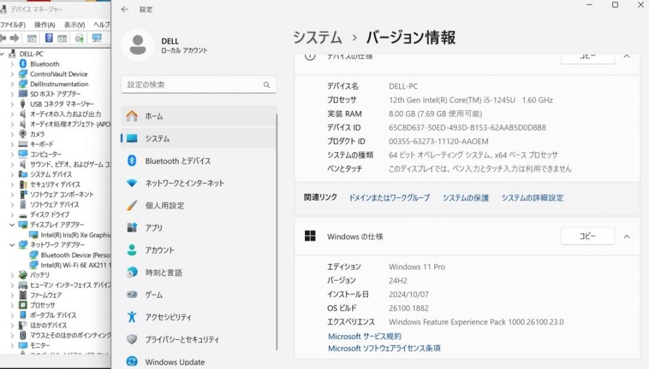
Task: Click the Intel Iris Xe Graphics adapter icon
Action: coord(34,235)
